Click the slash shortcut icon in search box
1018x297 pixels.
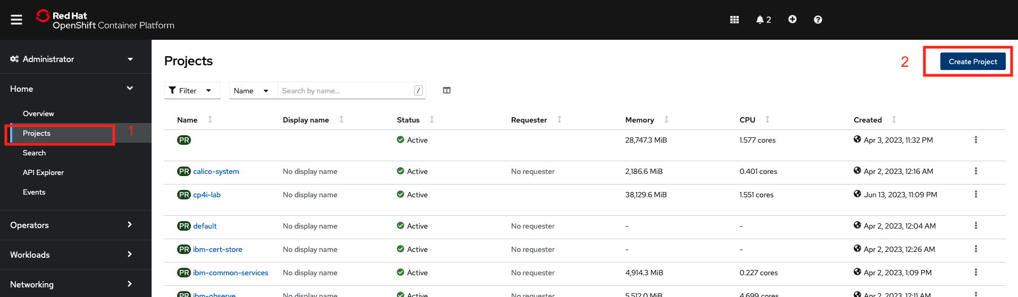click(x=419, y=91)
